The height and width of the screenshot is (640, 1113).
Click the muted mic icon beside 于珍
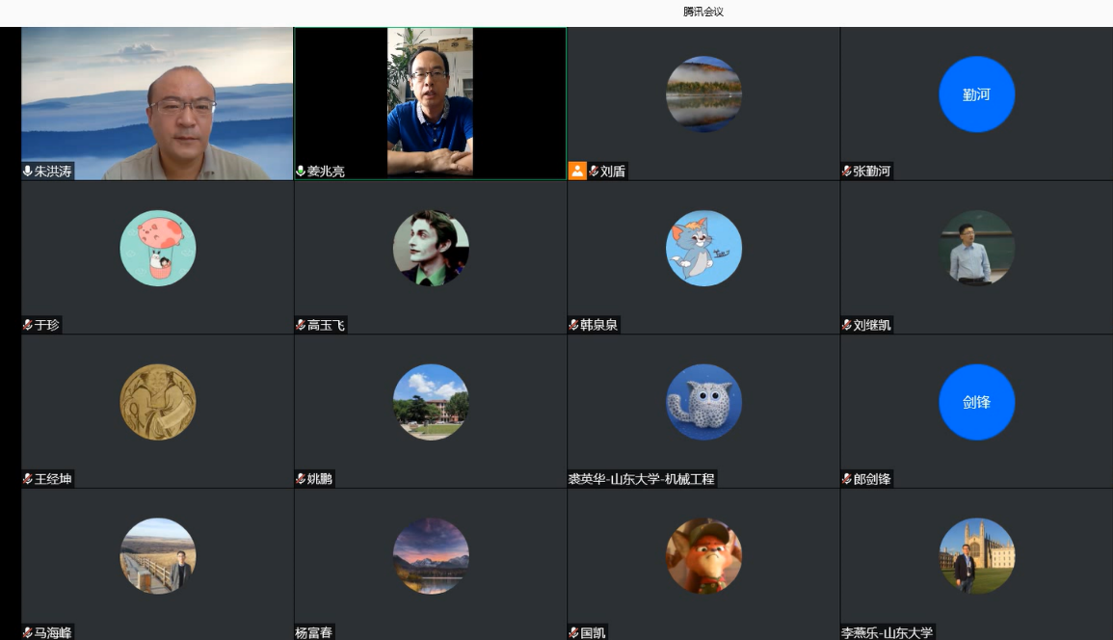(28, 325)
